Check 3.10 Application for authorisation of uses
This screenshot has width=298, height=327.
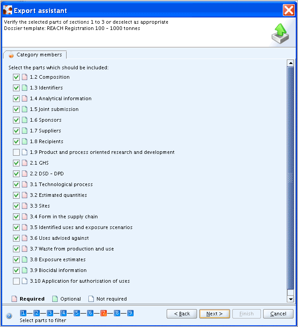pyautogui.click(x=16, y=281)
